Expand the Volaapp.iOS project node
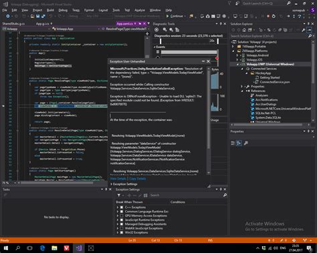Screen dimensions: 317x253 237,59
